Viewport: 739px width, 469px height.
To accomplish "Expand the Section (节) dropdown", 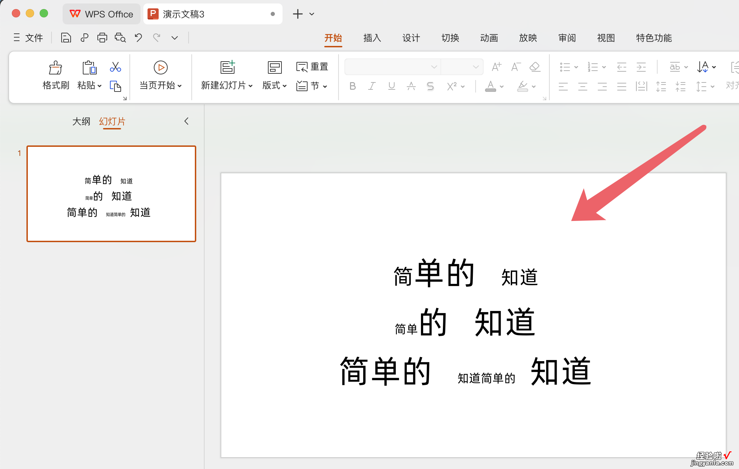I will pyautogui.click(x=325, y=86).
